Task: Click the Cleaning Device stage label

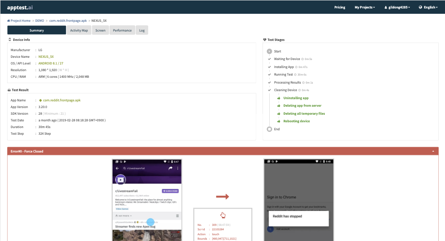Action: tap(285, 90)
